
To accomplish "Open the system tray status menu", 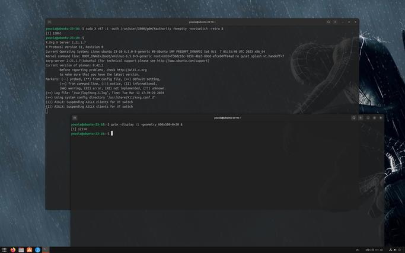I will coord(396,250).
